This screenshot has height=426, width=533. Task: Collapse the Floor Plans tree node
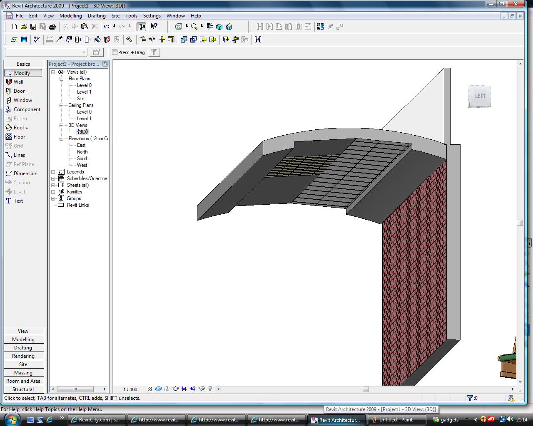tap(61, 79)
